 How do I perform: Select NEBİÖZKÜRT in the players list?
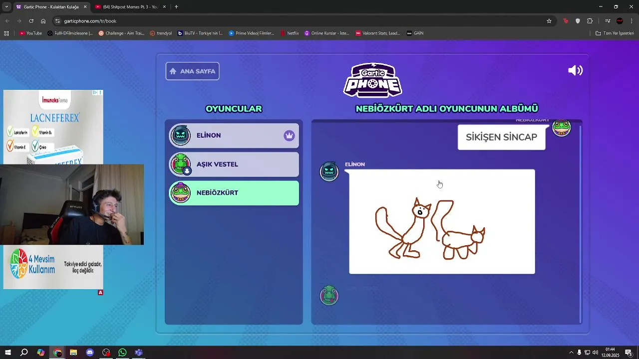tap(234, 193)
